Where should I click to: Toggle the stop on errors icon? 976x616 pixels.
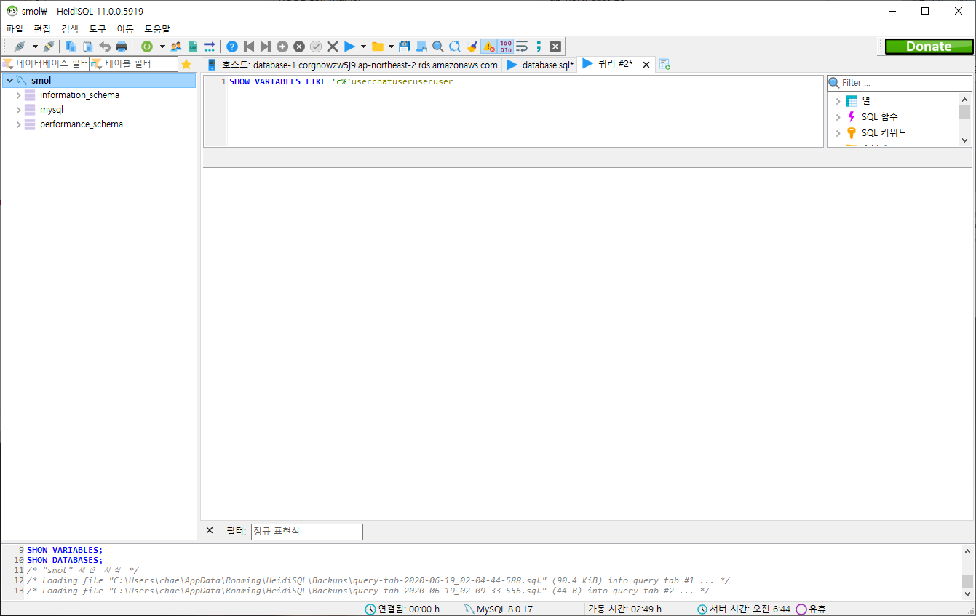coord(488,47)
